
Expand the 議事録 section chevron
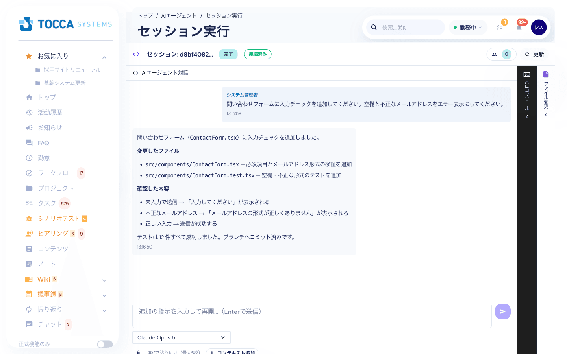point(104,295)
